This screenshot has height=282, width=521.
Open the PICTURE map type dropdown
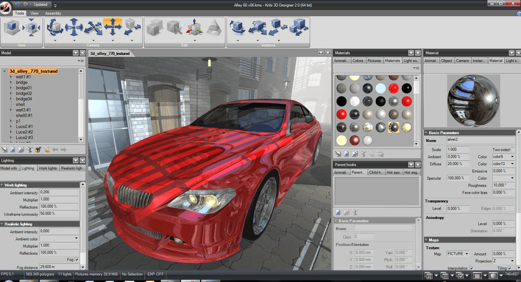tap(467, 254)
